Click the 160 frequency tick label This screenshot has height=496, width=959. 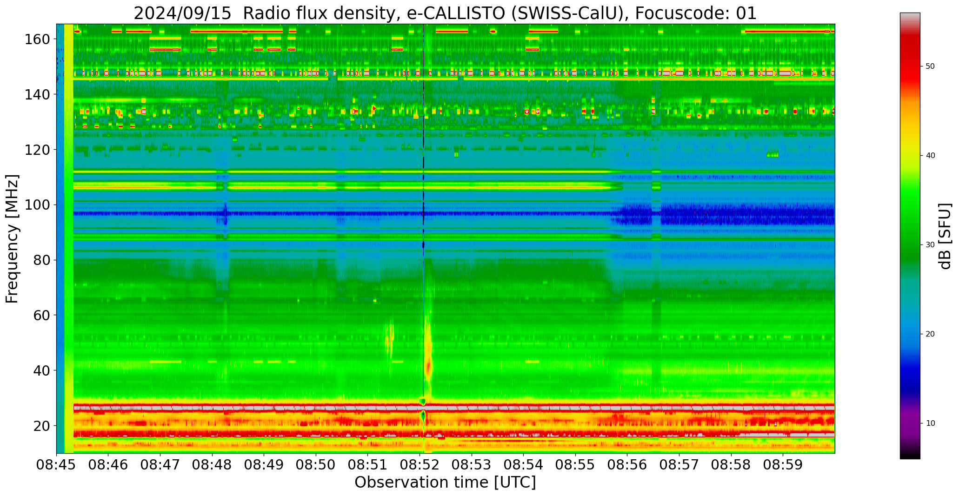(37, 39)
